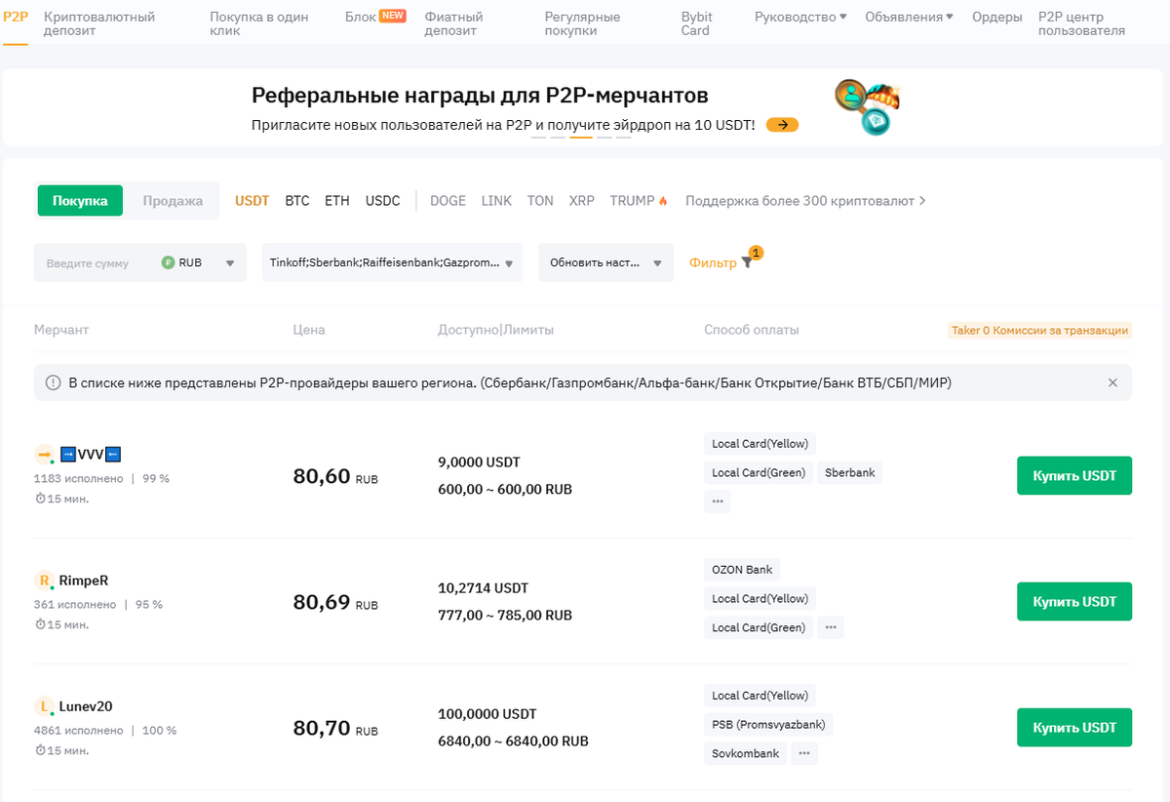Click the filter funnel icon
The width and height of the screenshot is (1170, 802).
[x=747, y=262]
